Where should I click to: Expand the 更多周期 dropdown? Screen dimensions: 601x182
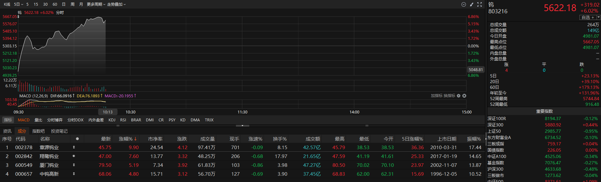click(x=96, y=4)
